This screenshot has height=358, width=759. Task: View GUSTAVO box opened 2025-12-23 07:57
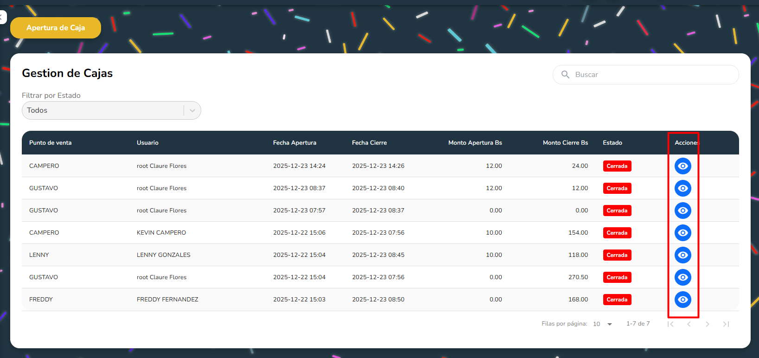tap(682, 211)
